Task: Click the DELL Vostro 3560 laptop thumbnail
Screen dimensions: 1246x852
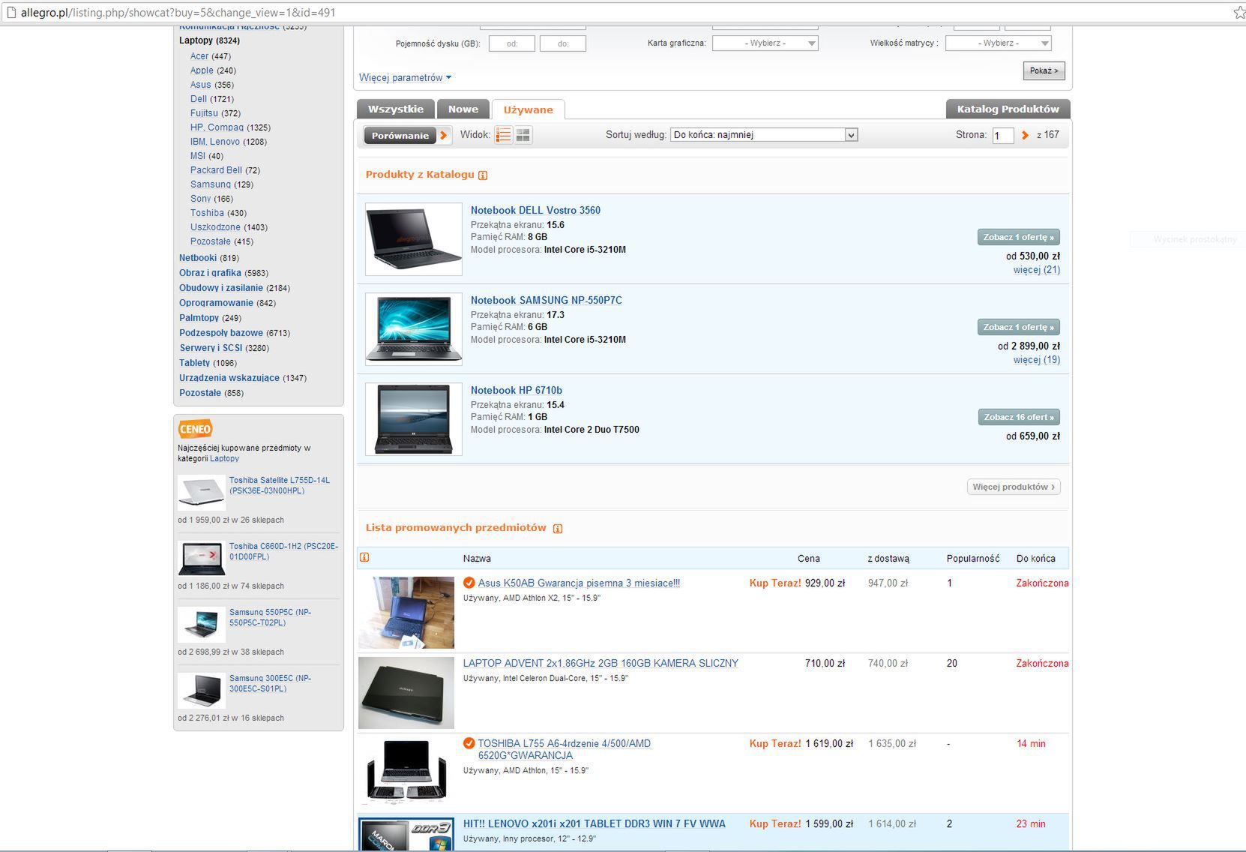Action: click(x=414, y=239)
